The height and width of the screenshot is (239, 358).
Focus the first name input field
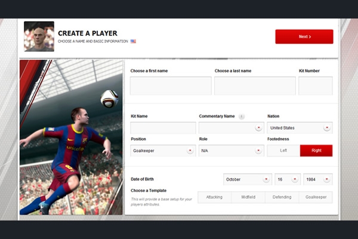point(171,86)
